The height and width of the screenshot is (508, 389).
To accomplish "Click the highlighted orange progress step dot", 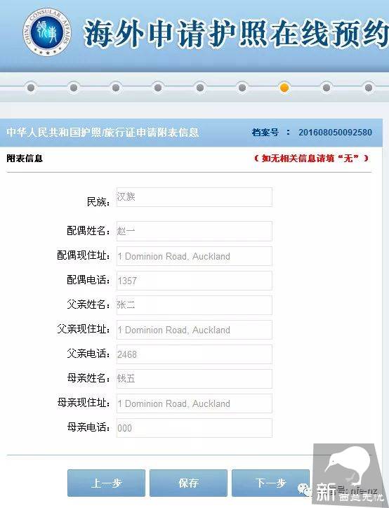I will pyautogui.click(x=284, y=88).
